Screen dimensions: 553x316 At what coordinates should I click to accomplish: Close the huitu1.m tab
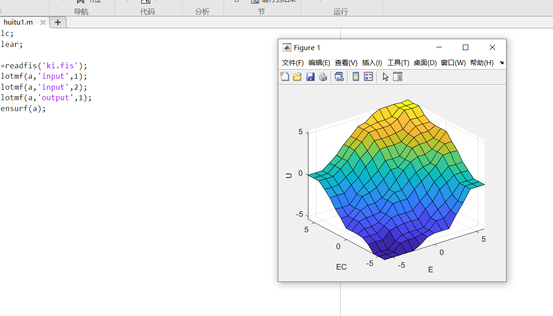pyautogui.click(x=43, y=22)
